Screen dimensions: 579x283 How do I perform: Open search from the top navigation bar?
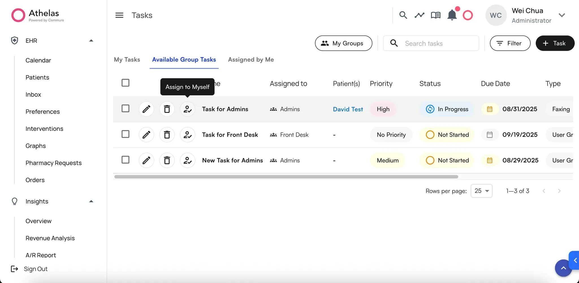[x=403, y=15]
